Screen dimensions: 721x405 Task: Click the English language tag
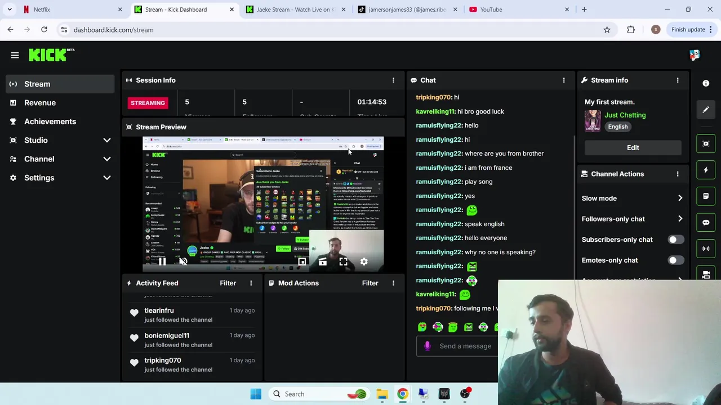coord(618,127)
